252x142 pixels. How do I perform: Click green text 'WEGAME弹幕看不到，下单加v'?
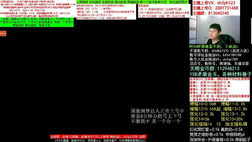click(214, 46)
